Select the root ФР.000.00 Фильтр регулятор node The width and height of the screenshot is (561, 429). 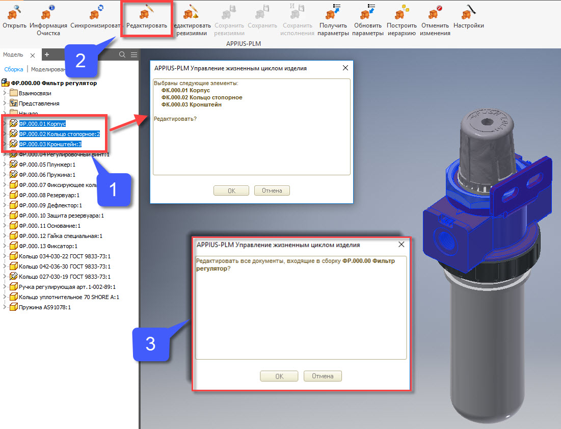pyautogui.click(x=54, y=83)
